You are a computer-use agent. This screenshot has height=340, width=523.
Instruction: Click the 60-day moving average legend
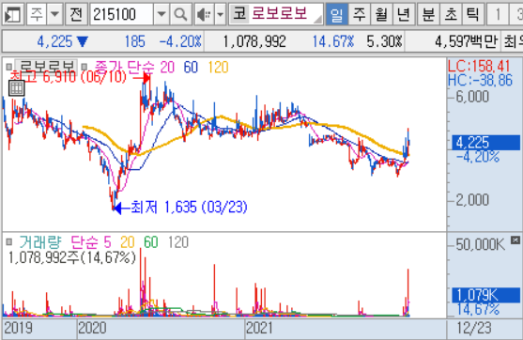point(191,68)
